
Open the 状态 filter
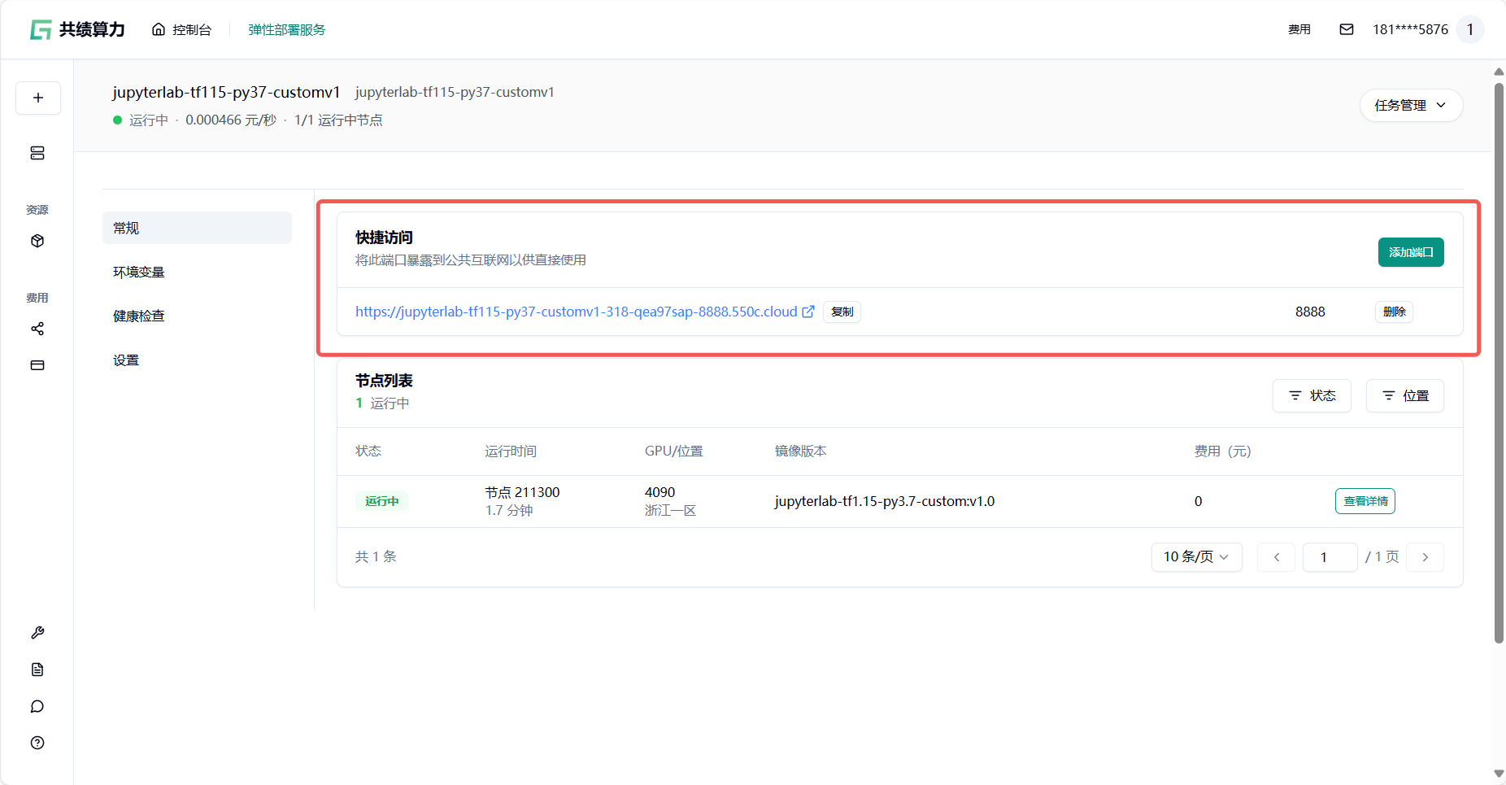[x=1311, y=396]
